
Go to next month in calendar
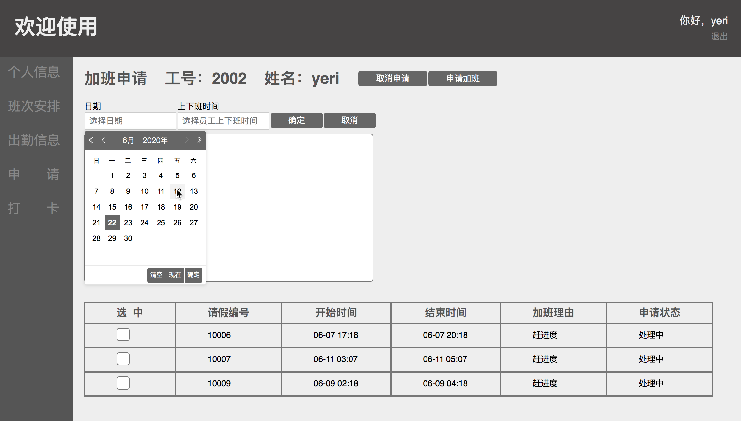pos(187,140)
